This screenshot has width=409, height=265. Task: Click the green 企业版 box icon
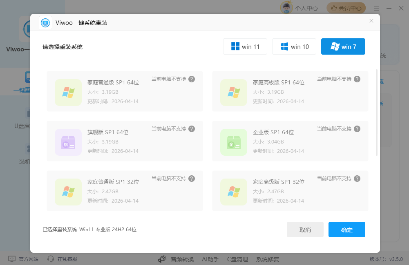point(234,142)
